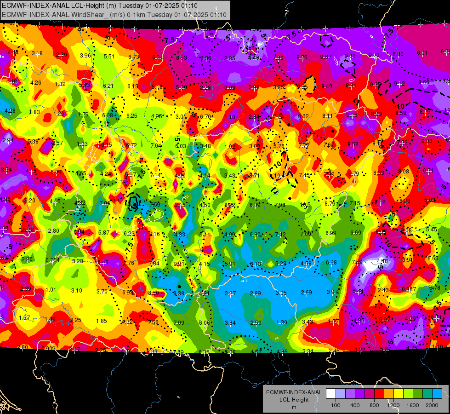Click the wind shear value '1.85'
This screenshot has width=450, height=414.
click(x=102, y=321)
